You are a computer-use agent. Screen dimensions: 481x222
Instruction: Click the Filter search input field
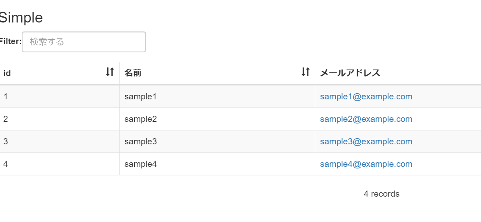84,42
